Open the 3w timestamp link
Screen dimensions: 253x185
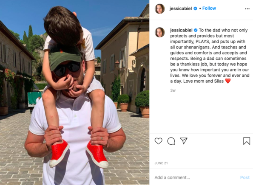[173, 90]
